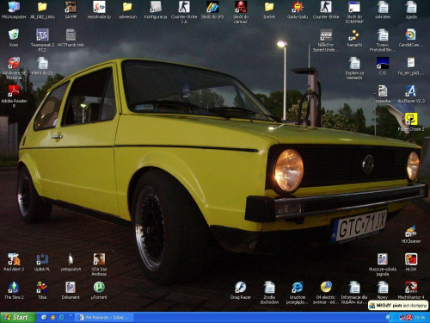Image resolution: width=430 pixels, height=323 pixels.
Task: Launch Red Alert 2 icon
Action: (14, 259)
